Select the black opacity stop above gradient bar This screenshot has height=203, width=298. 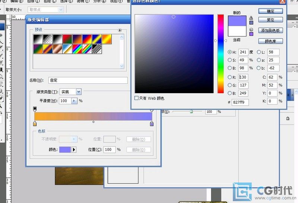coord(35,109)
